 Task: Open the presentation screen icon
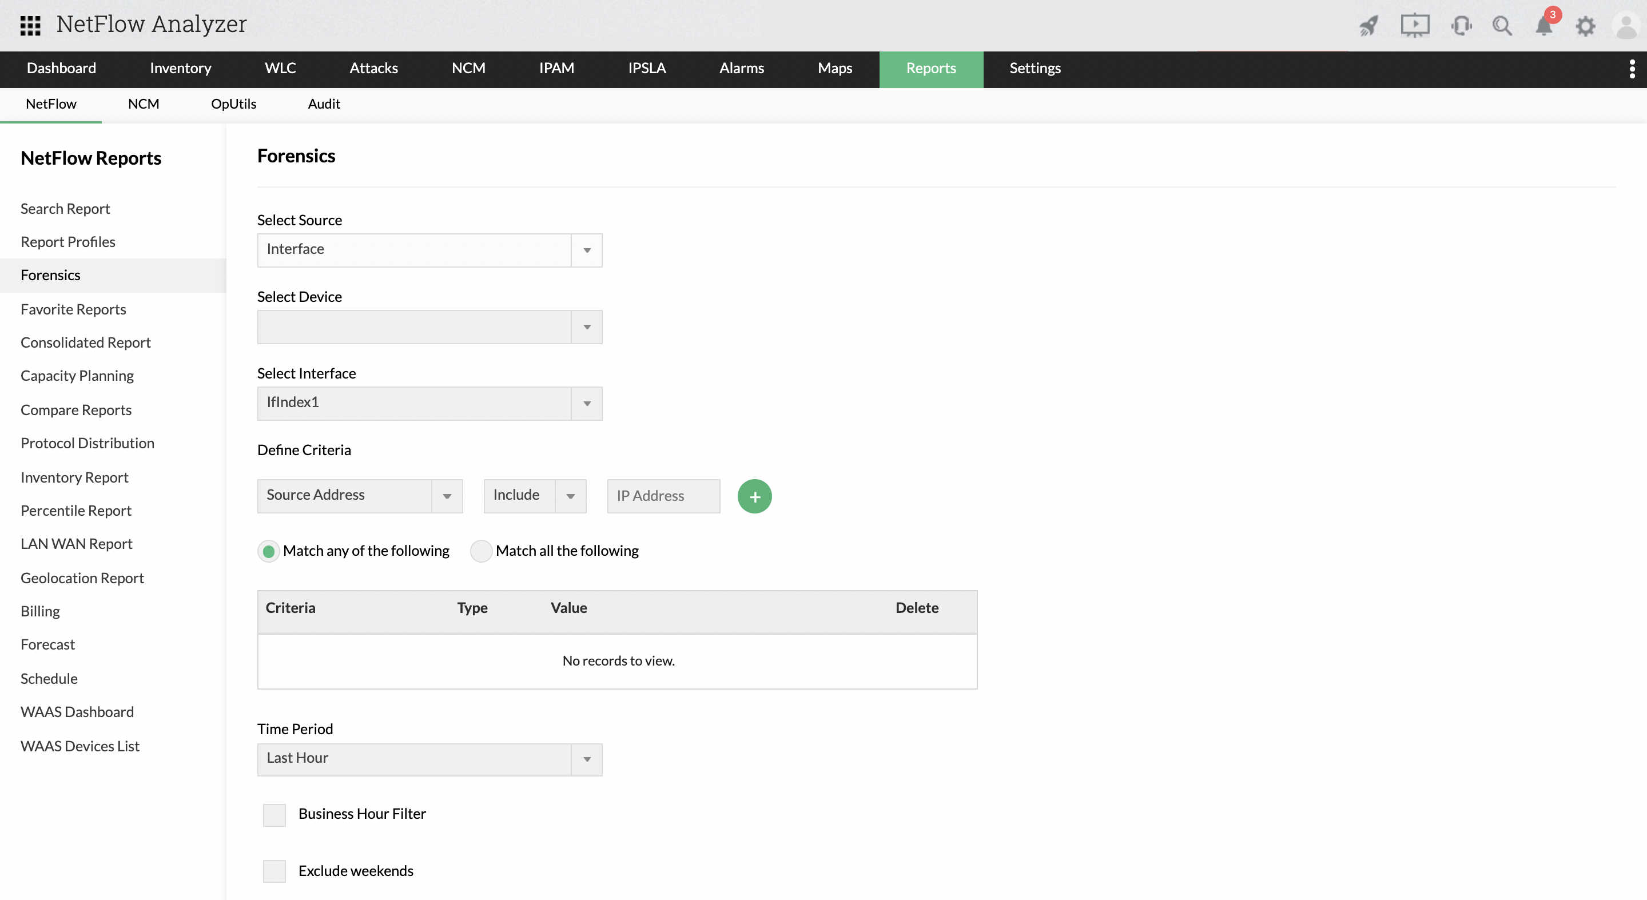pyautogui.click(x=1414, y=26)
